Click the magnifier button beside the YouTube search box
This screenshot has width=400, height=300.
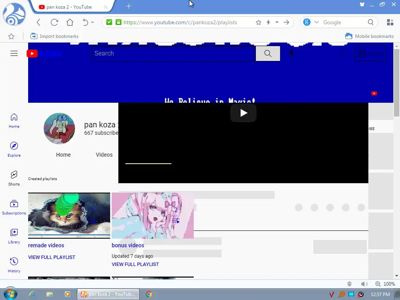point(268,54)
